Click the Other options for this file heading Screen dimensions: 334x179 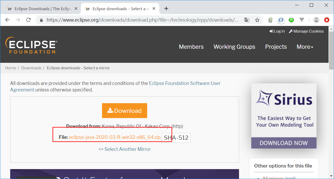pos(283,166)
